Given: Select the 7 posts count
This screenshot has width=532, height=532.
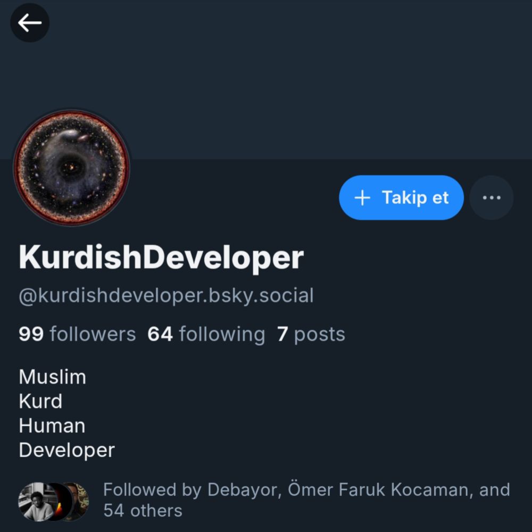Looking at the screenshot, I should tap(311, 334).
